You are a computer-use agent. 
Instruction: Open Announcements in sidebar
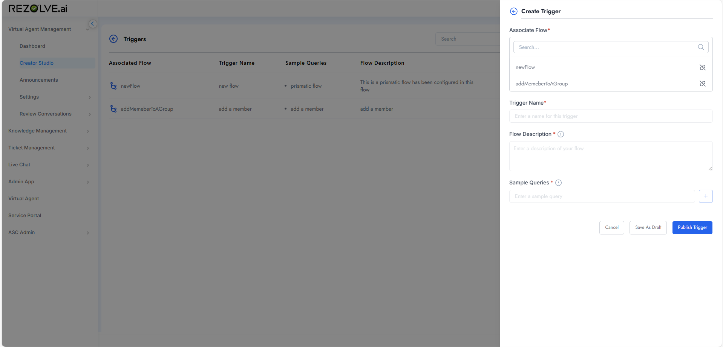click(x=39, y=80)
